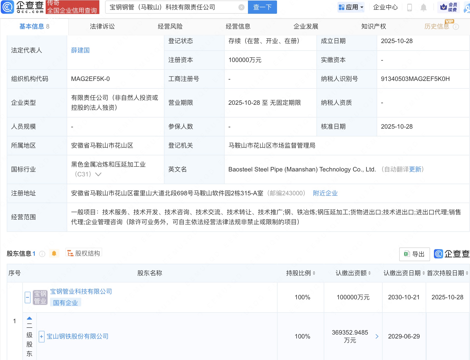Expand the industry classification C31 chevron
Screen dimensions: 470x360
click(98, 174)
